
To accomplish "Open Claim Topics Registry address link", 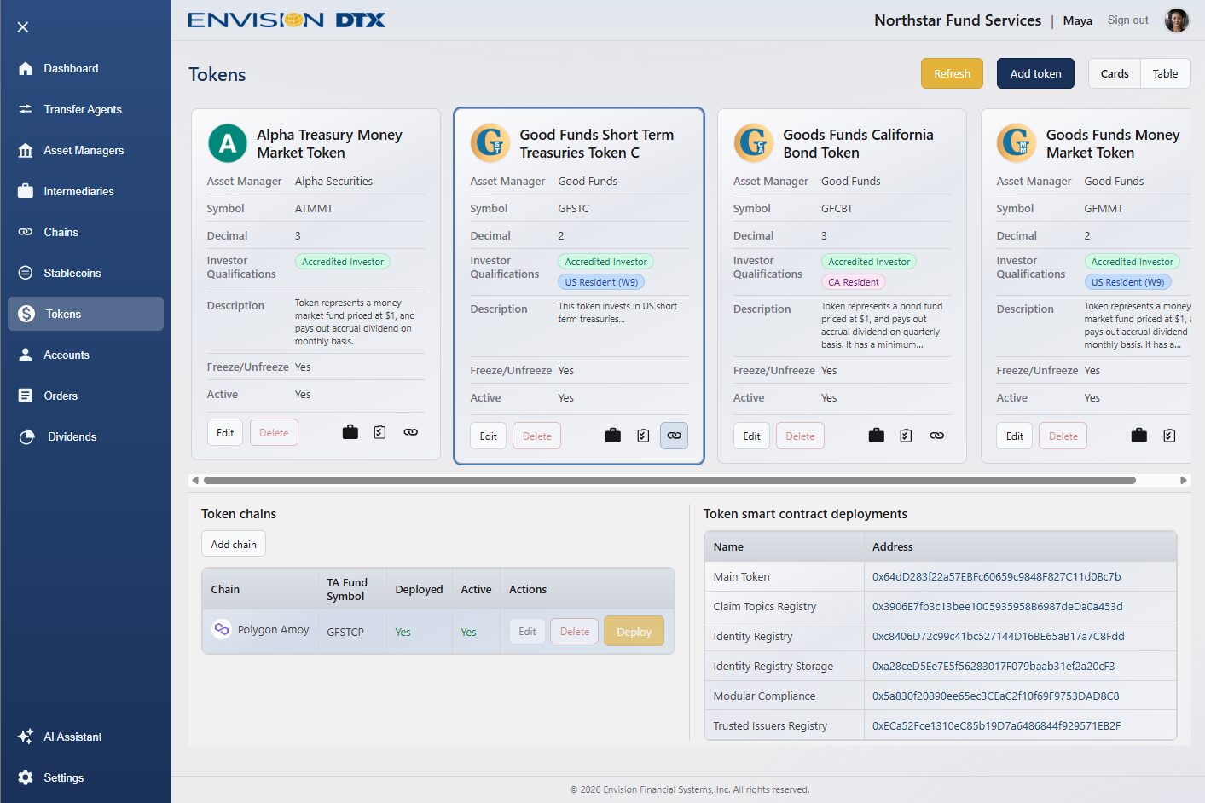I will (997, 606).
